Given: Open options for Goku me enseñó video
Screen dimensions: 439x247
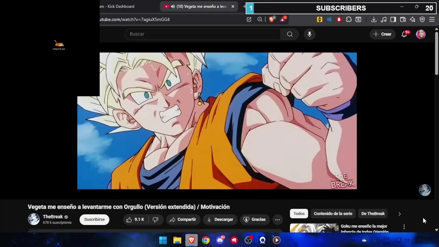Looking at the screenshot, I should point(404,227).
